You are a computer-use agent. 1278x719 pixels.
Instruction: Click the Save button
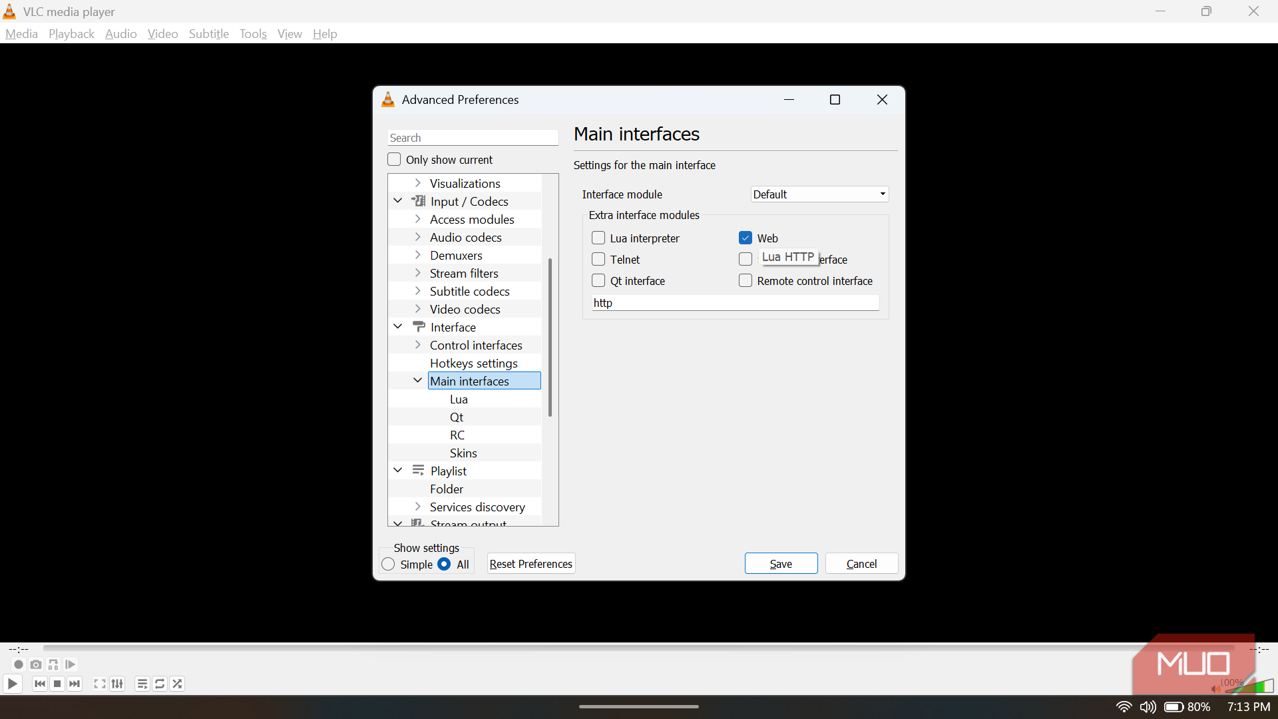point(781,564)
